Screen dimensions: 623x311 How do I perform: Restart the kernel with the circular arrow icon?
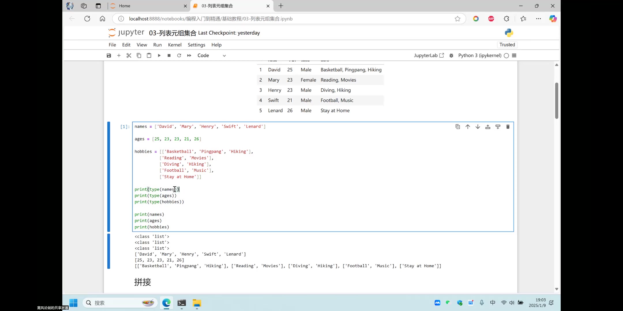click(x=179, y=56)
